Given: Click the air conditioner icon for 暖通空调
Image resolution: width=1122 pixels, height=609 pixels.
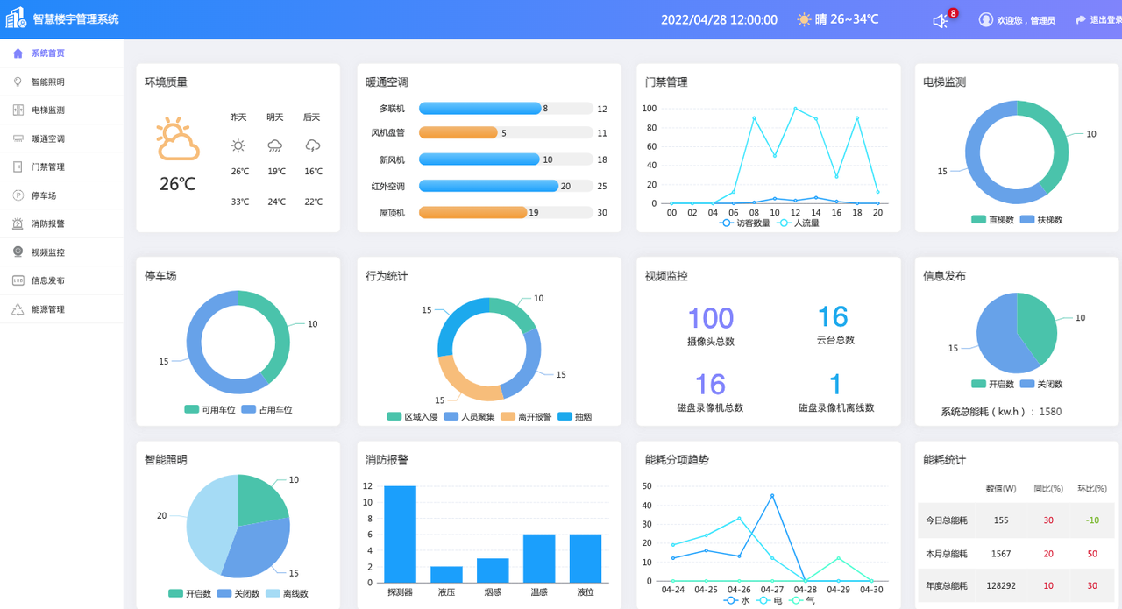Looking at the screenshot, I should point(18,138).
